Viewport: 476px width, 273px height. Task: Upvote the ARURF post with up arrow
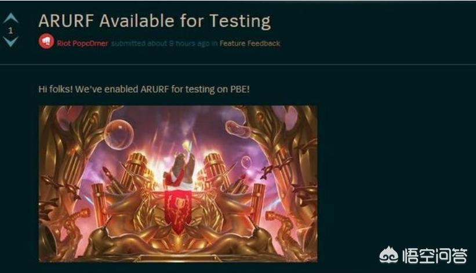(11, 18)
